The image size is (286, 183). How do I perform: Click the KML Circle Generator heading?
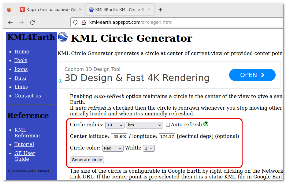132,38
